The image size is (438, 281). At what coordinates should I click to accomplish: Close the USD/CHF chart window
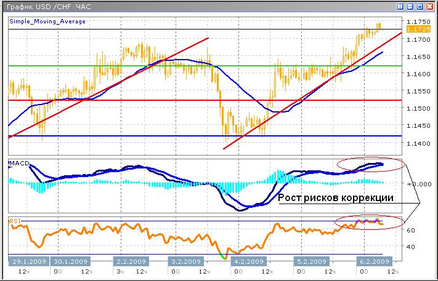coord(430,6)
